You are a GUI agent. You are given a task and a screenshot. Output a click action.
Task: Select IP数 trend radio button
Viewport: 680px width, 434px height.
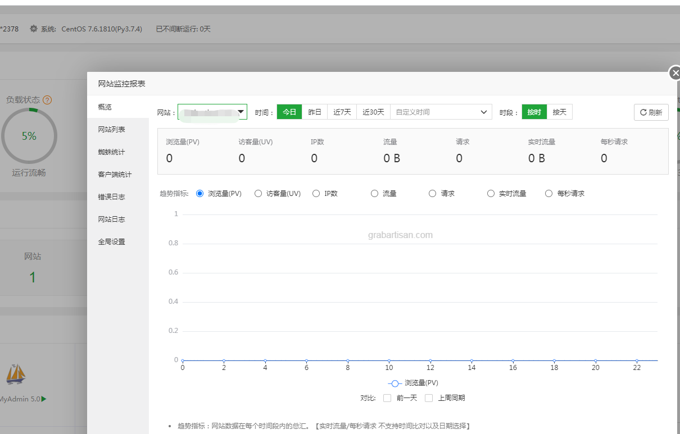[x=316, y=193]
